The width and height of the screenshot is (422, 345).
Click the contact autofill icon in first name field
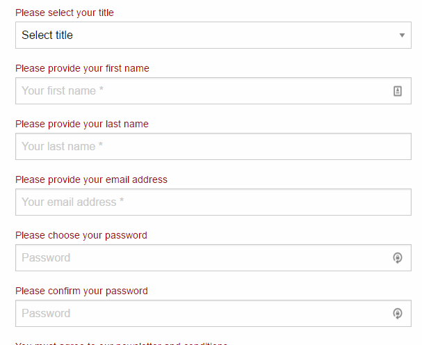point(398,90)
